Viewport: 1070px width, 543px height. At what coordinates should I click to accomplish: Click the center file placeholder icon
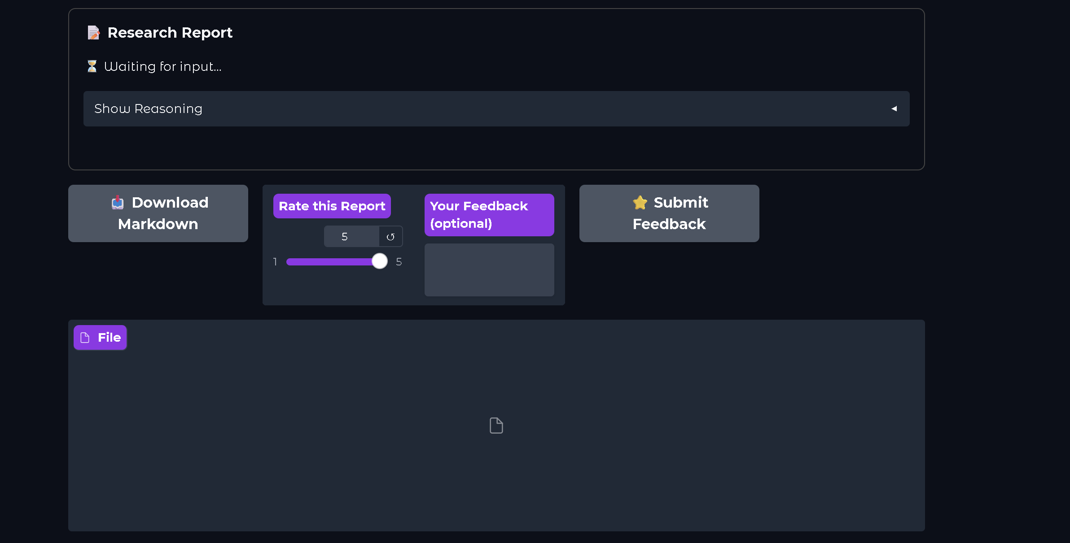[496, 426]
